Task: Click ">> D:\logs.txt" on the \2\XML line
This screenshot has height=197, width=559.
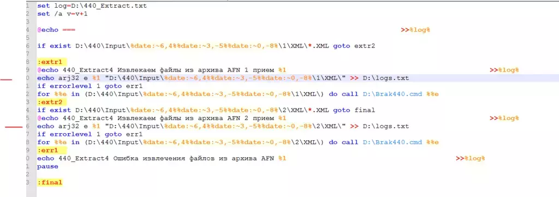Action: click(380, 127)
